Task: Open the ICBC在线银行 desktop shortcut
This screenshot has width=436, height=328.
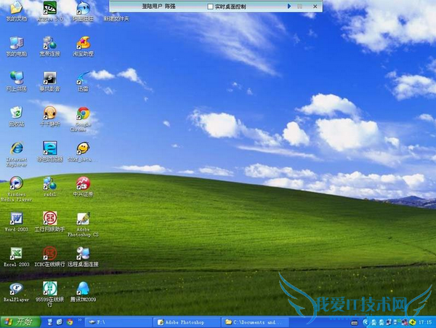Action: [49, 253]
